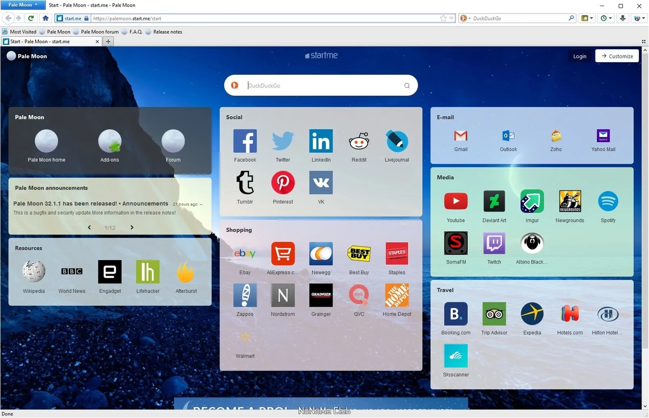Screen dimensions: 649x418
Task: Open the Skyscanner icon
Action: pyautogui.click(x=456, y=356)
